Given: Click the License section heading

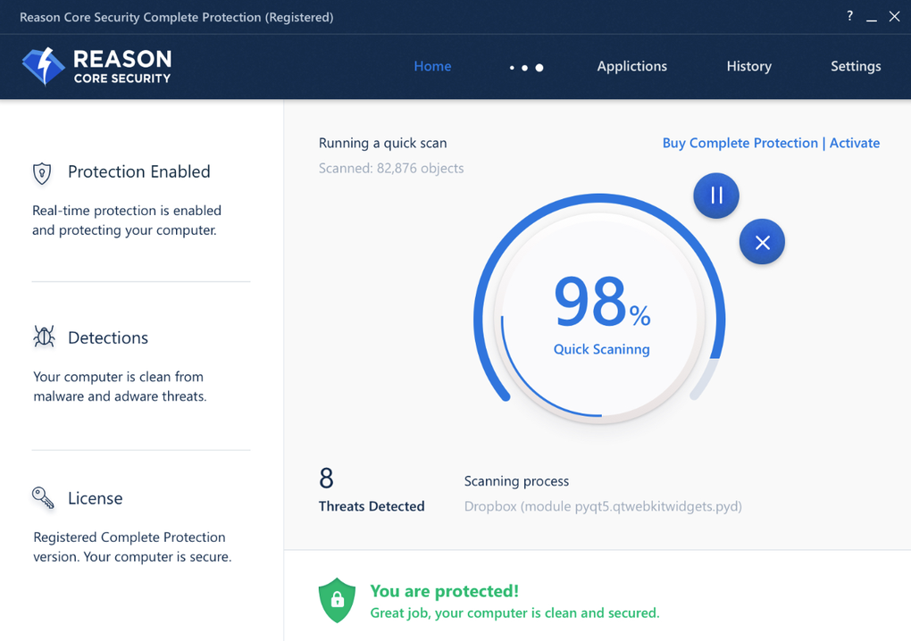Looking at the screenshot, I should [96, 498].
